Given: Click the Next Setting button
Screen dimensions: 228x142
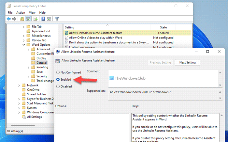Looking at the screenshot, I should 187,63.
